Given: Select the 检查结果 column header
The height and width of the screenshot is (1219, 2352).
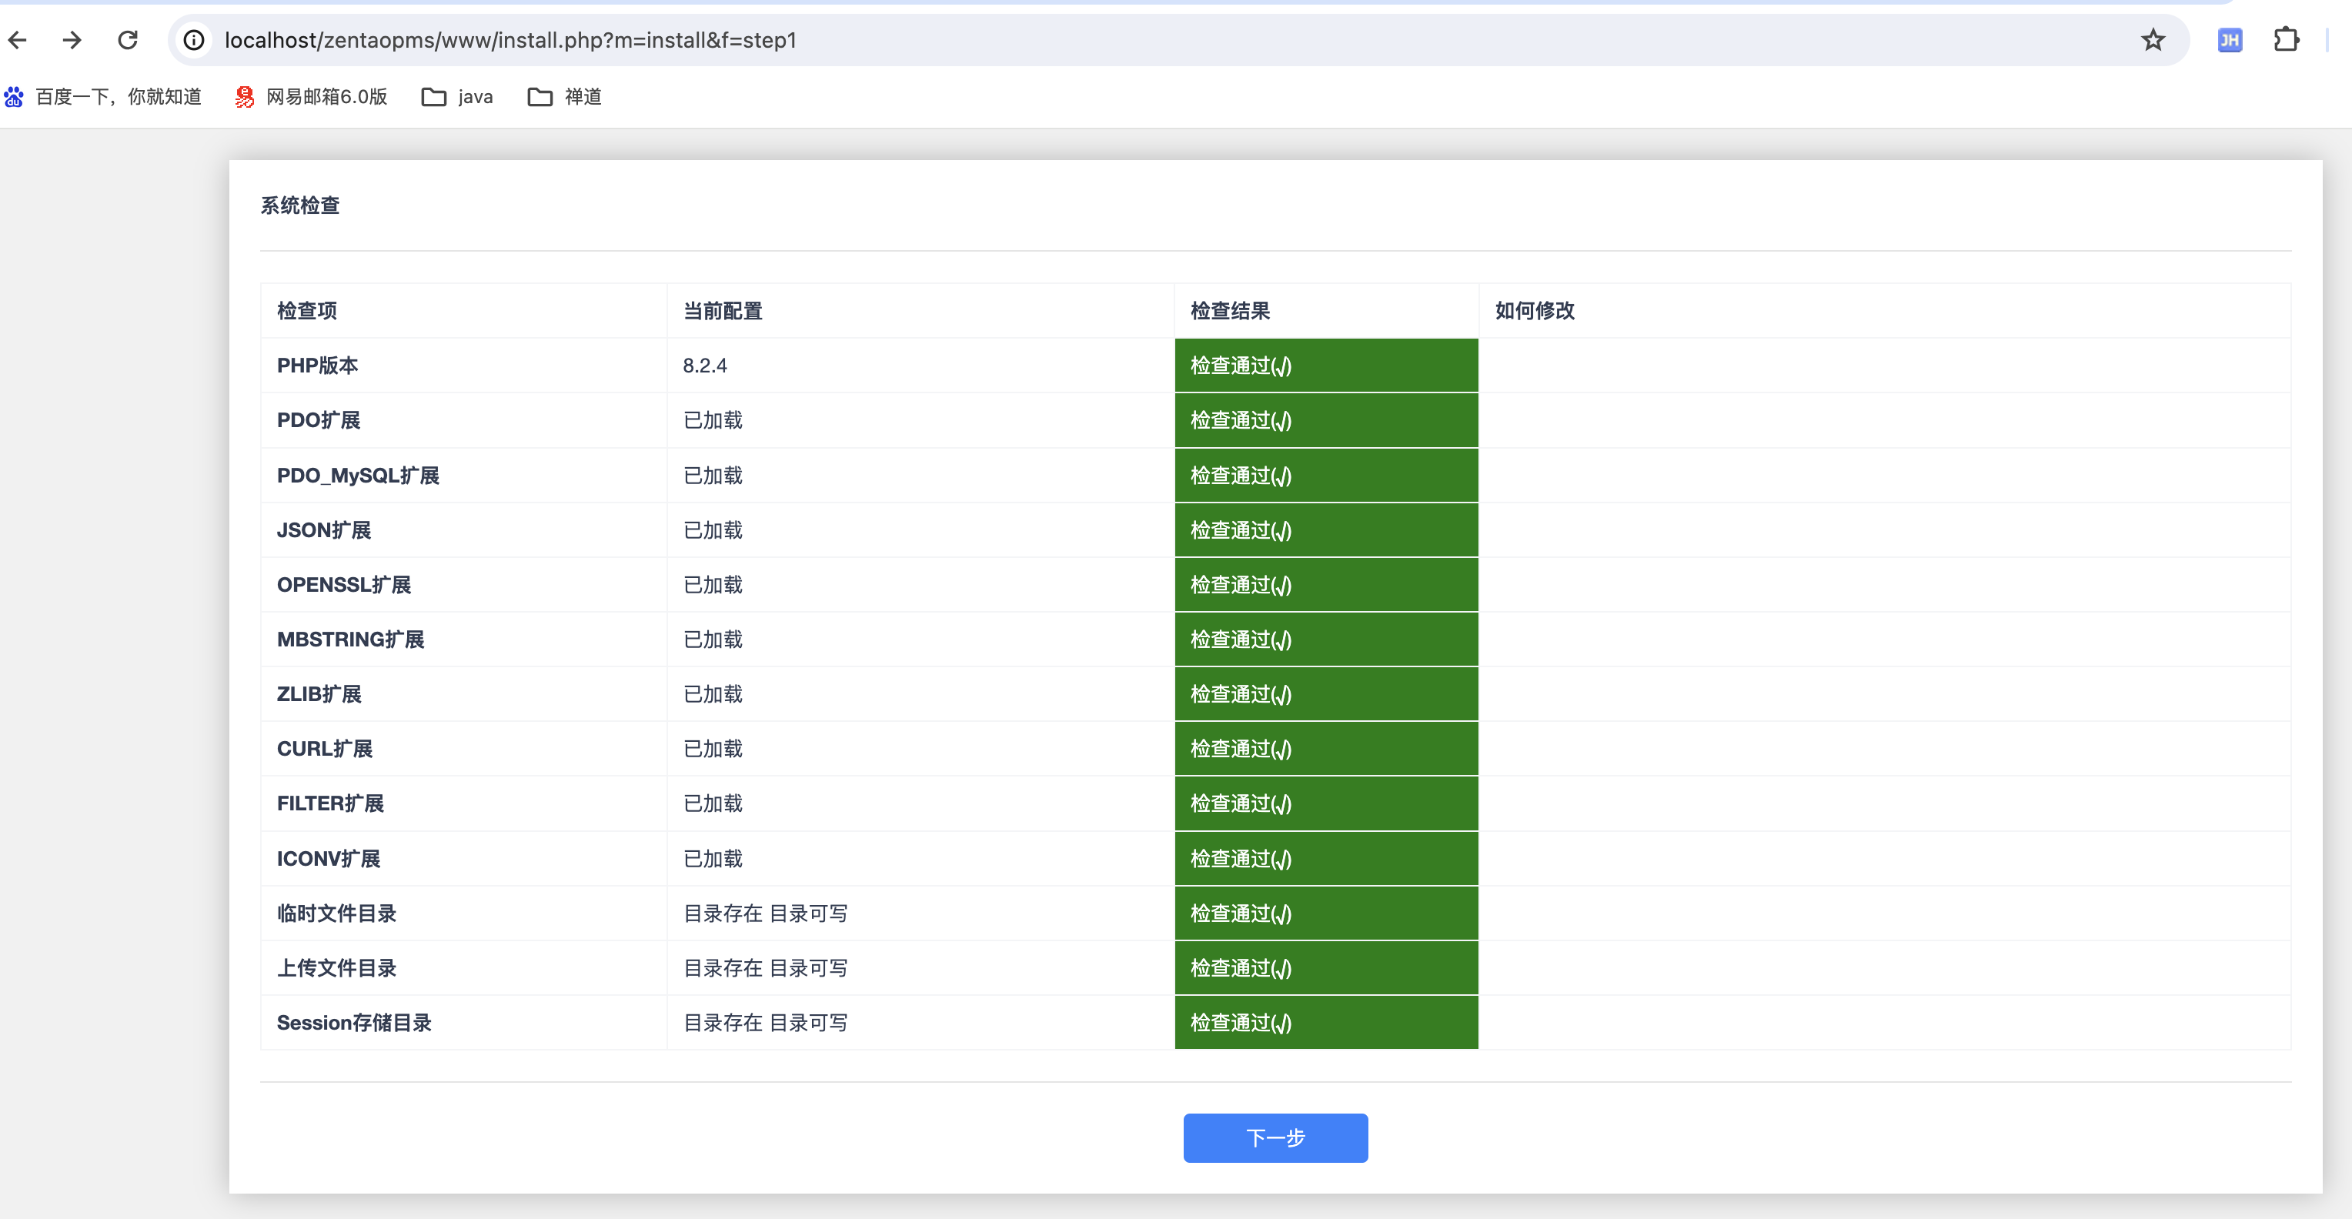Looking at the screenshot, I should pyautogui.click(x=1230, y=310).
